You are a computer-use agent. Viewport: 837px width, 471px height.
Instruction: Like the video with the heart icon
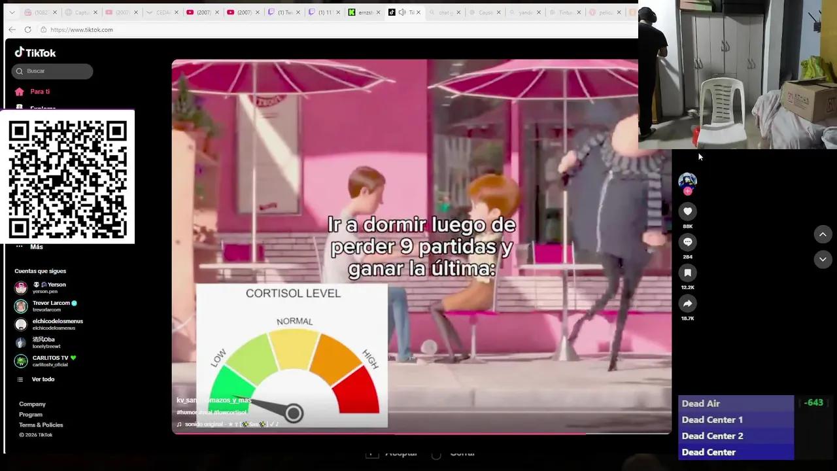[687, 211]
